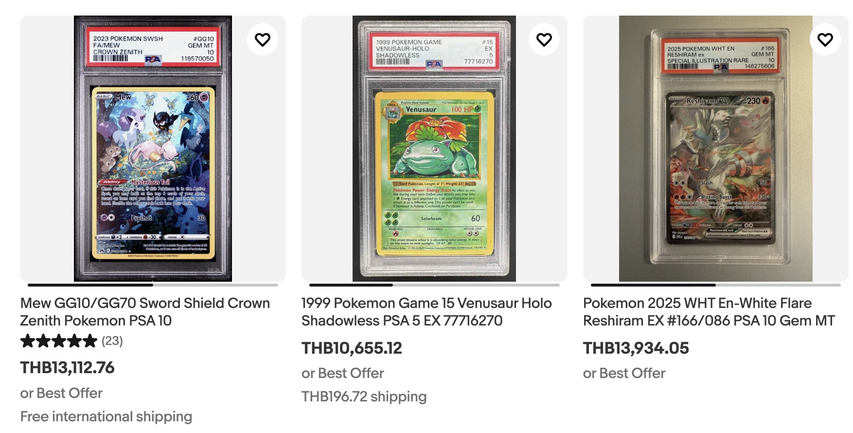Open Mew Crown Zenith PSA 10 image

click(x=153, y=148)
